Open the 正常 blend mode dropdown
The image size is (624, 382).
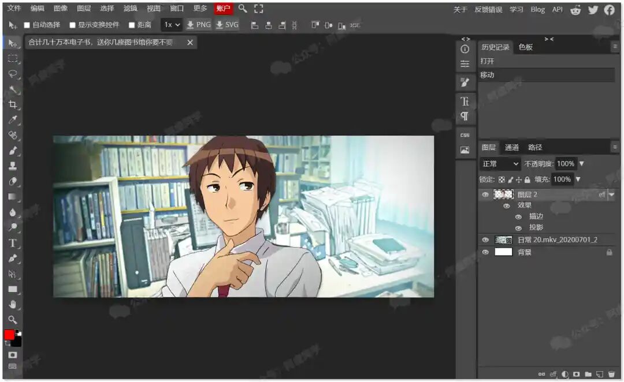tap(500, 164)
